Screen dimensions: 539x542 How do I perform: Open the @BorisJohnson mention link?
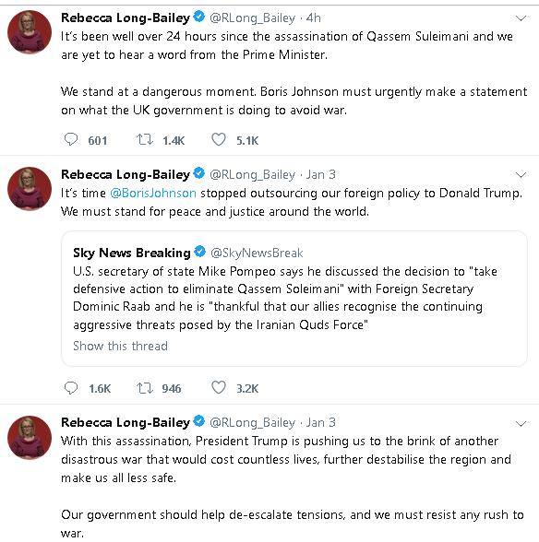[153, 193]
